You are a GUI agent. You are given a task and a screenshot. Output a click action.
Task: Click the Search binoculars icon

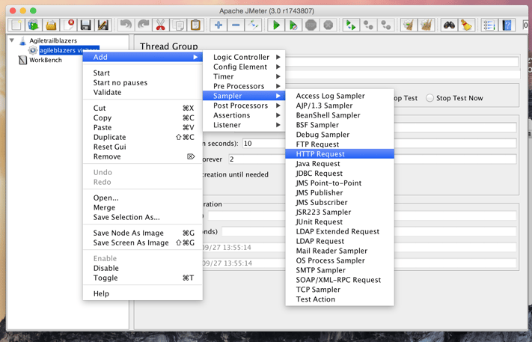pos(449,25)
